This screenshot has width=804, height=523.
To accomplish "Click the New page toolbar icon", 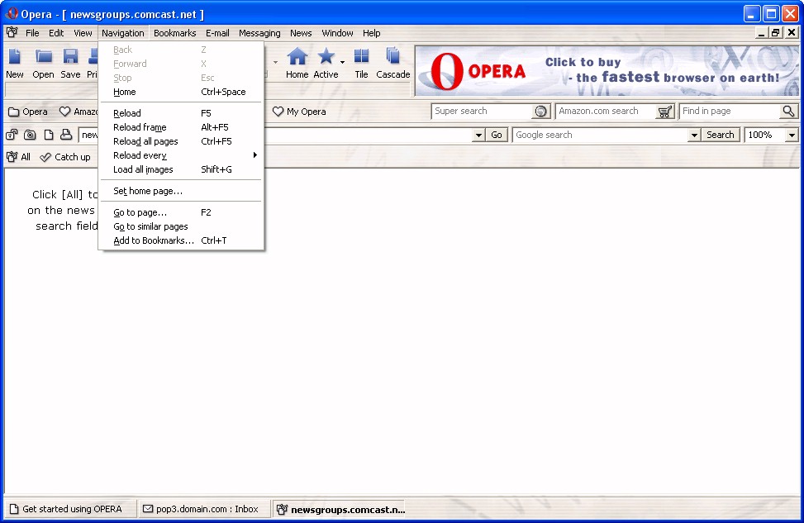I will point(15,57).
